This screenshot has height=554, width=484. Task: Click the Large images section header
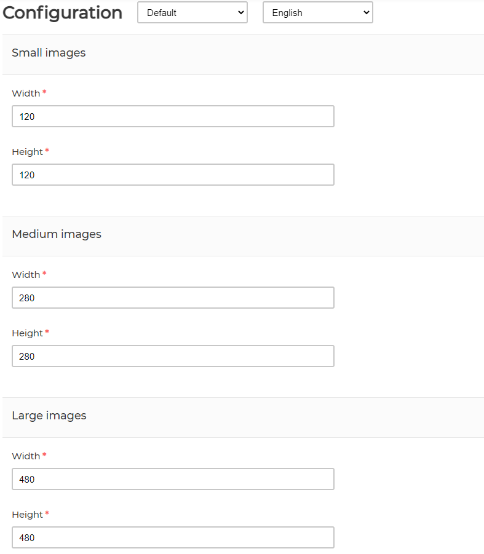[x=49, y=416]
